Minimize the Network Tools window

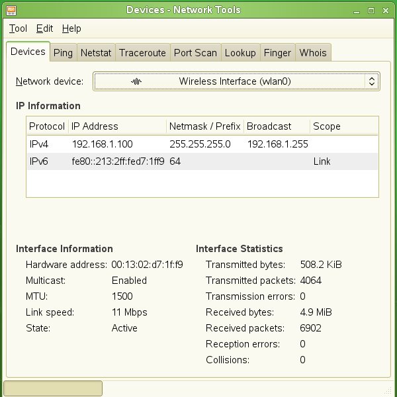point(357,11)
